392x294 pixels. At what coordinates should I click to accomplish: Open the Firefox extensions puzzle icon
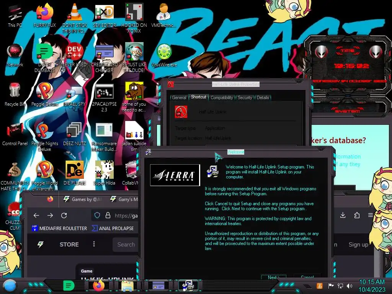(x=357, y=215)
